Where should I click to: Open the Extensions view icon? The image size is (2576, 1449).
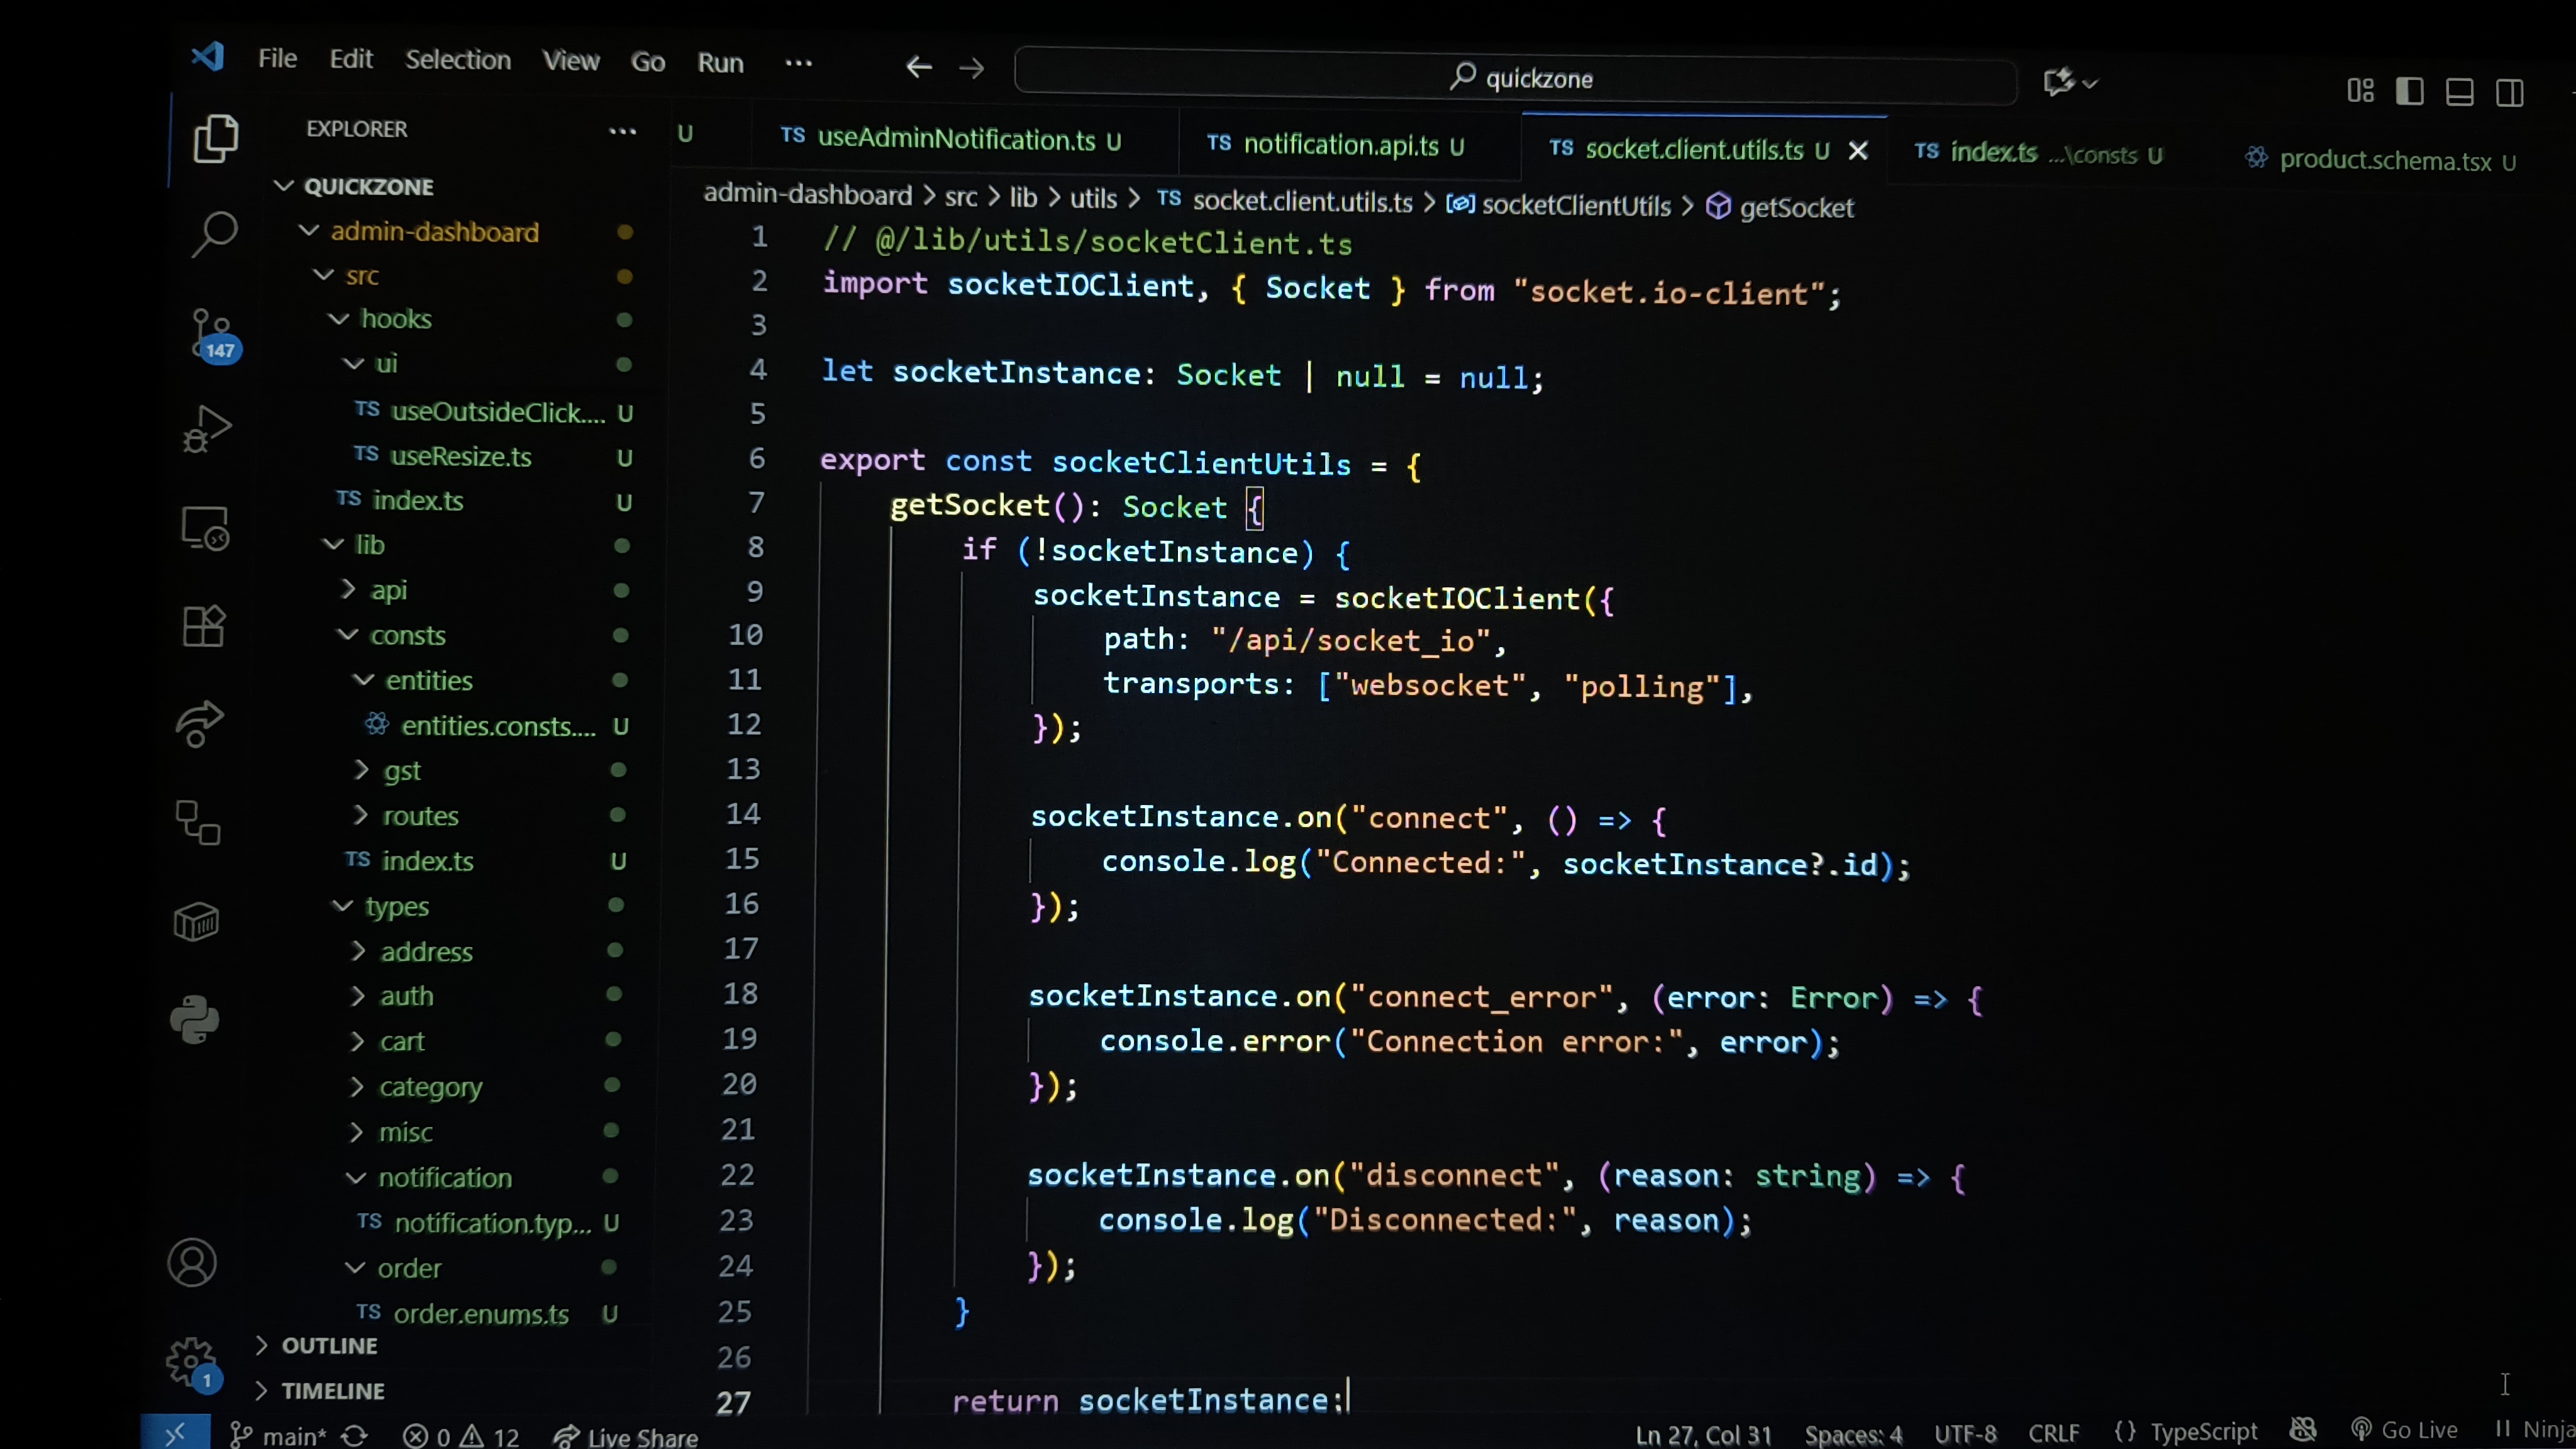pyautogui.click(x=204, y=627)
